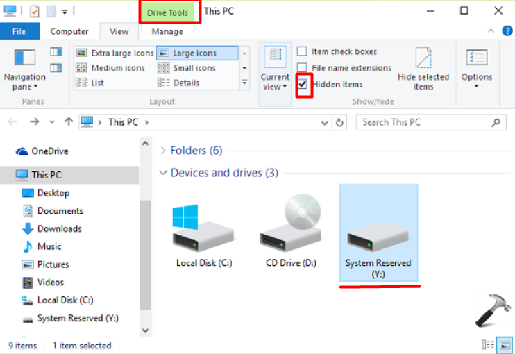The width and height of the screenshot is (515, 354).
Task: Toggle the Details pane icon
Action: pyautogui.click(x=56, y=68)
